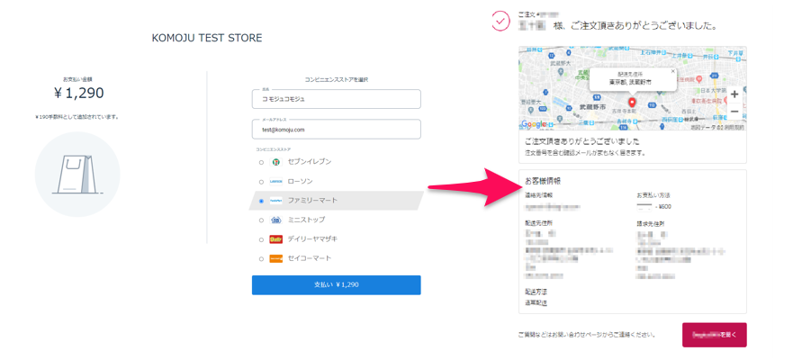This screenshot has height=360, width=811.
Task: Click the Seicomart orange logo icon
Action: click(x=276, y=258)
